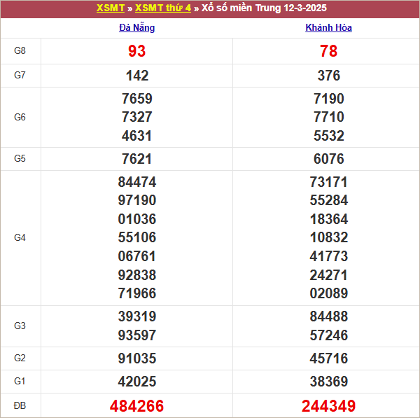Click the G6 number 7327

(x=137, y=117)
